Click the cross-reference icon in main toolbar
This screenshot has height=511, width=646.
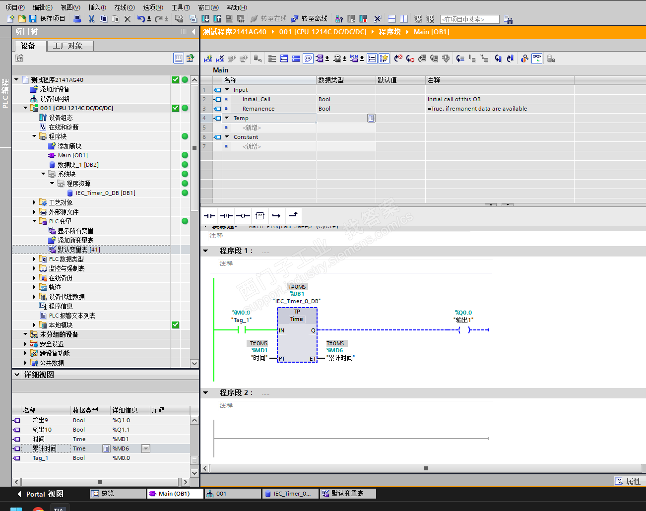pyautogui.click(x=378, y=19)
